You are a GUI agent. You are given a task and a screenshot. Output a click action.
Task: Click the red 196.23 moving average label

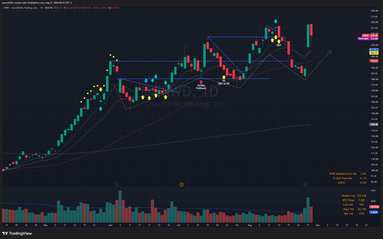[374, 61]
